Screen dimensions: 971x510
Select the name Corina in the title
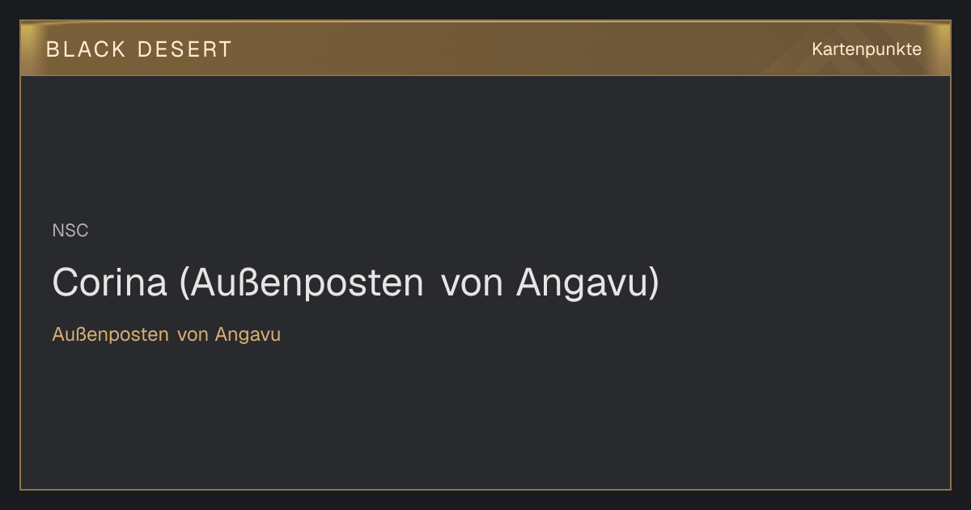pyautogui.click(x=109, y=283)
